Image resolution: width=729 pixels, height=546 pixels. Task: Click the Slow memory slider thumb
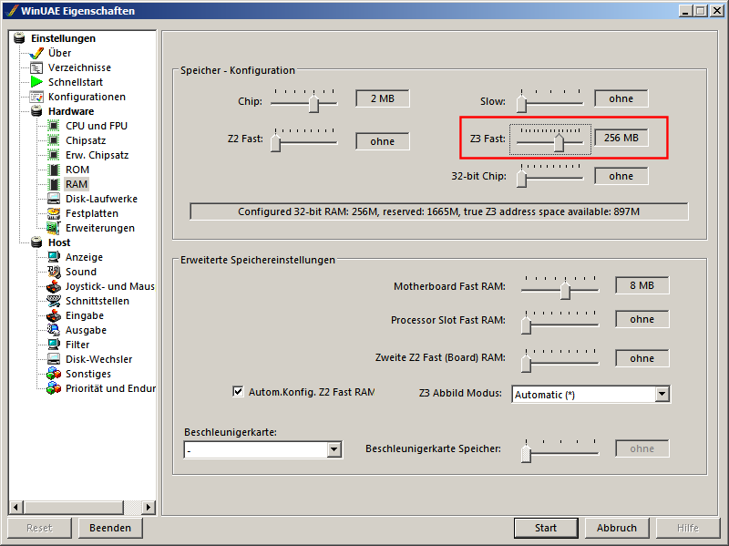pyautogui.click(x=521, y=103)
